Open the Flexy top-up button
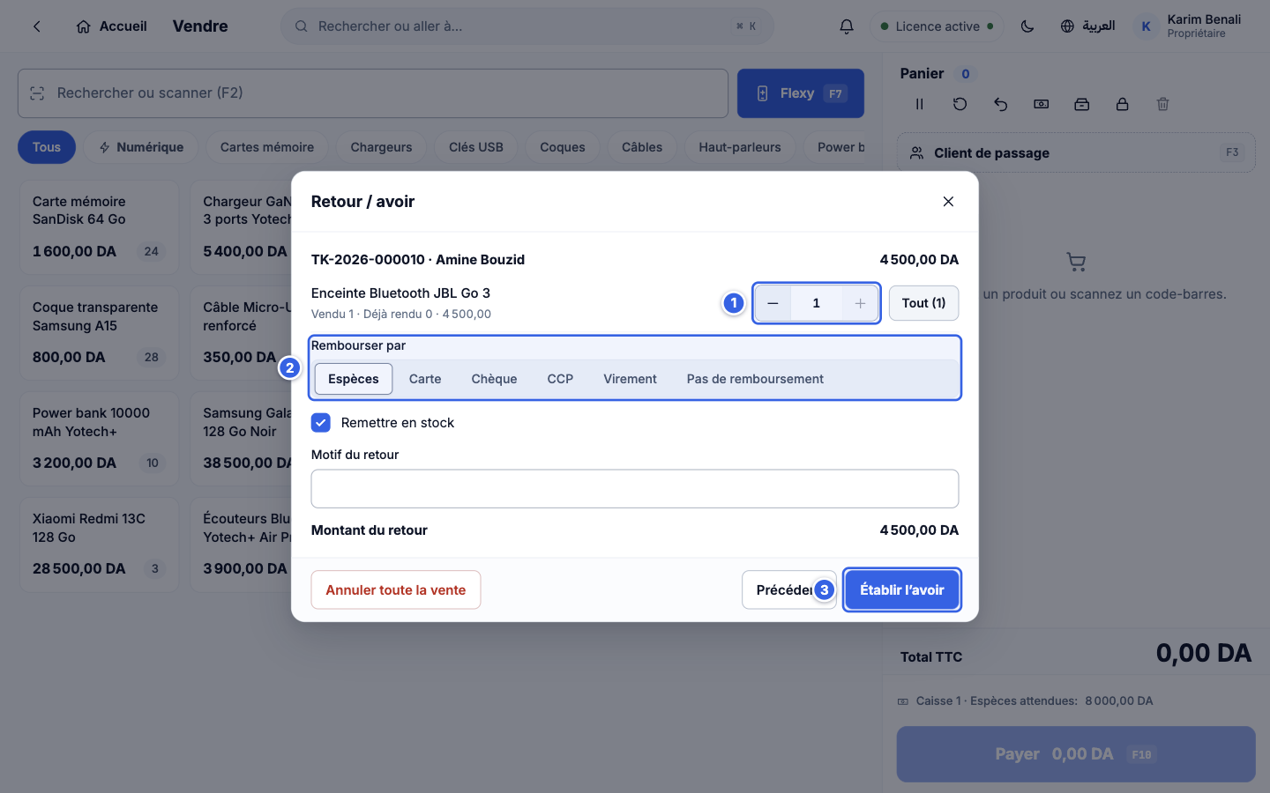The width and height of the screenshot is (1270, 793). 800,93
